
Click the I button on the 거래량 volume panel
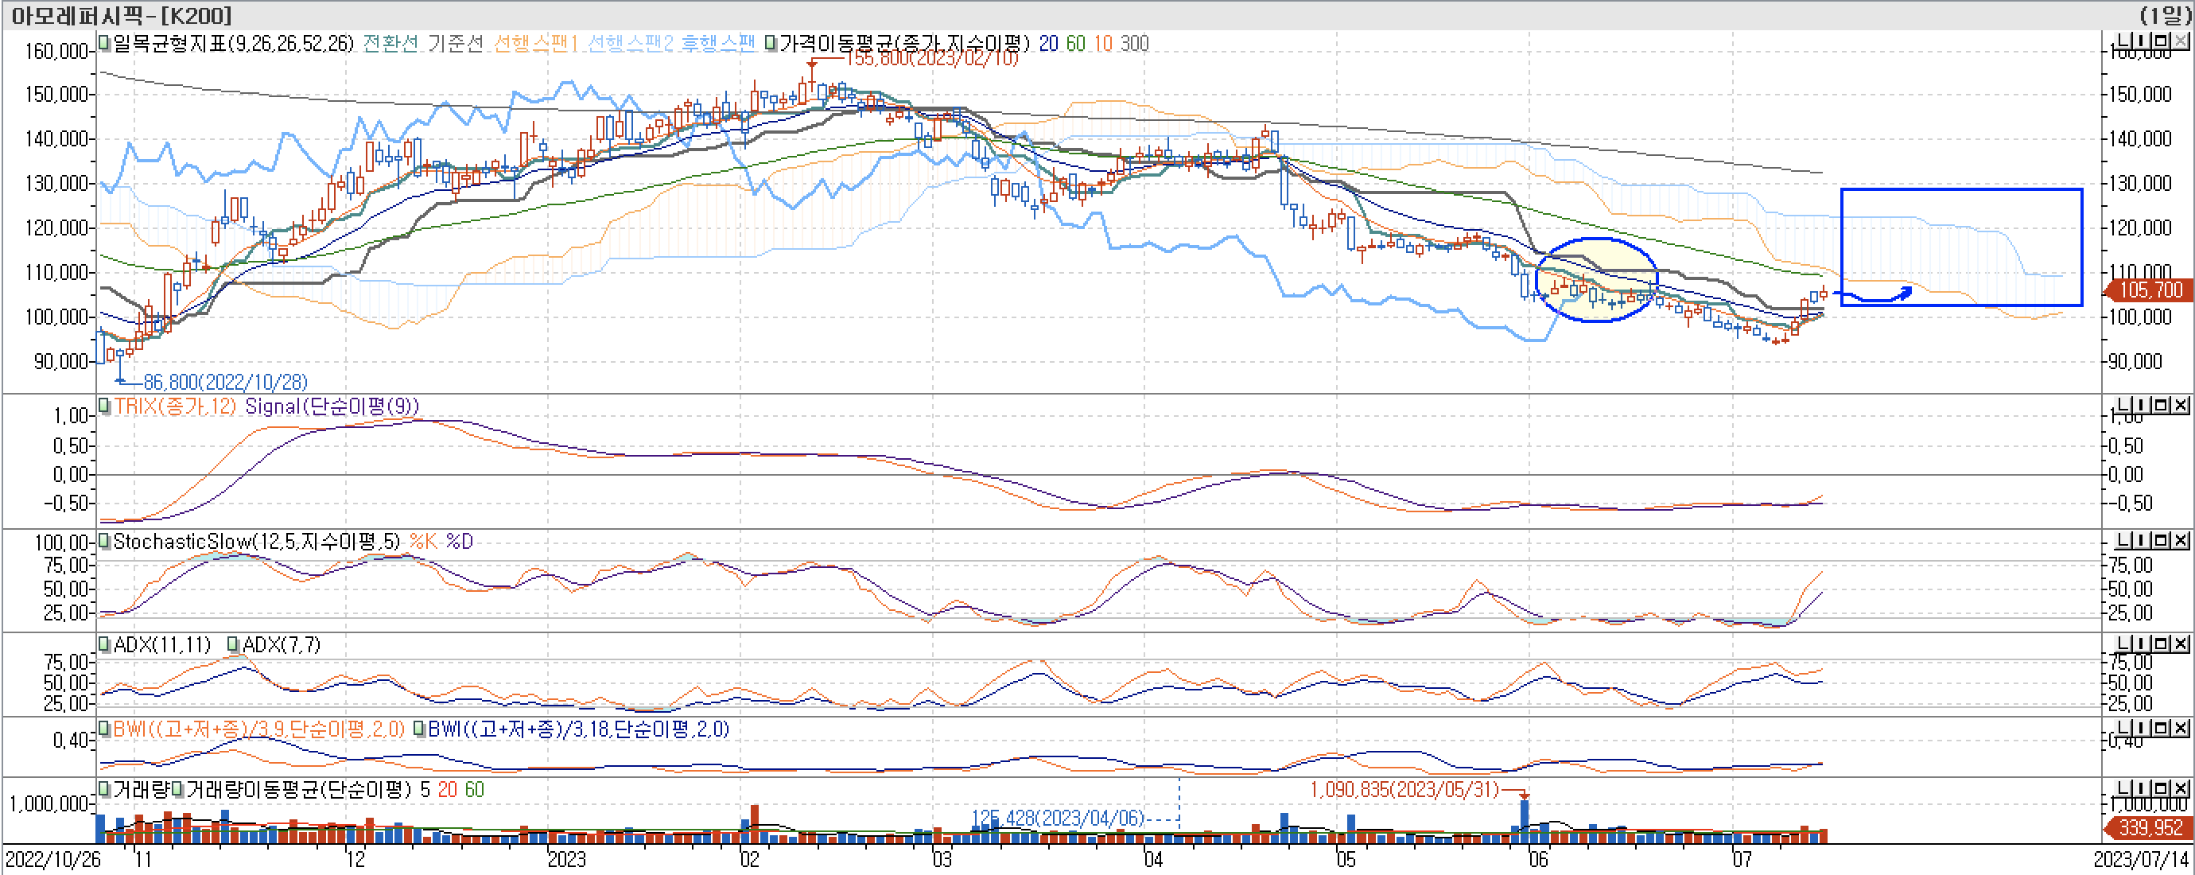tap(2143, 789)
